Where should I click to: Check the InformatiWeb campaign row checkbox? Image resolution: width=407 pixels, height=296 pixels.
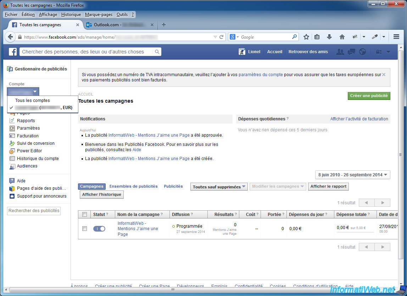click(84, 229)
